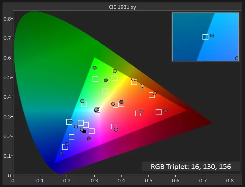Select the teal circle in the zoom inset
Image resolution: width=245 pixels, height=187 pixels.
[212, 36]
